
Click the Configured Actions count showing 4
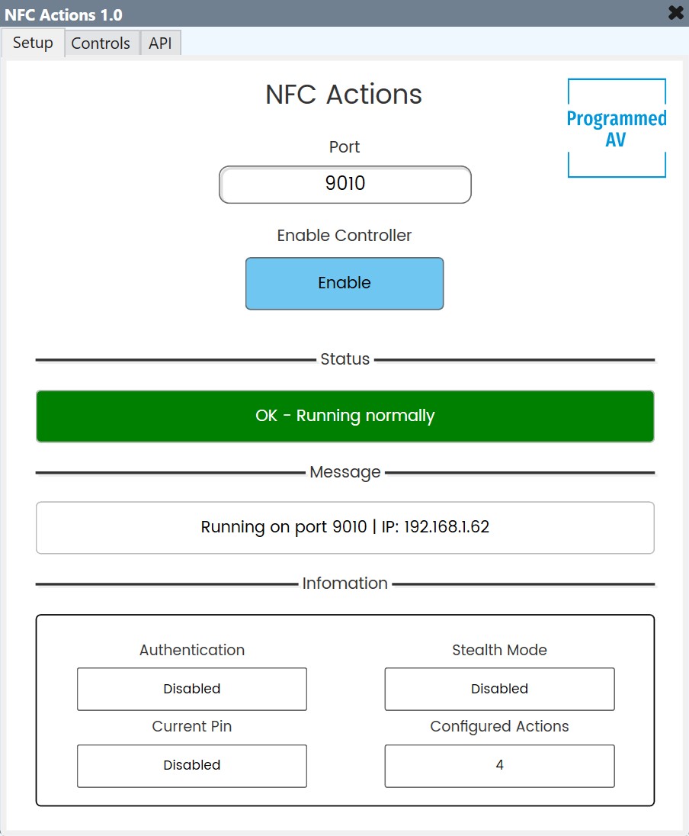[x=499, y=766]
